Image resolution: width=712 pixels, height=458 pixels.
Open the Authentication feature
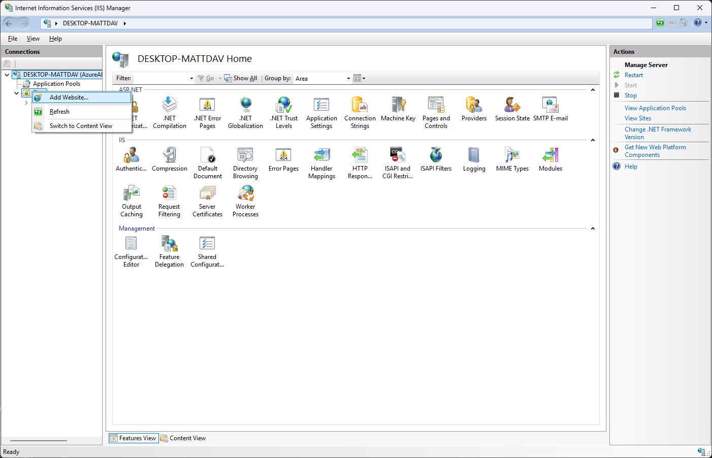tap(132, 159)
